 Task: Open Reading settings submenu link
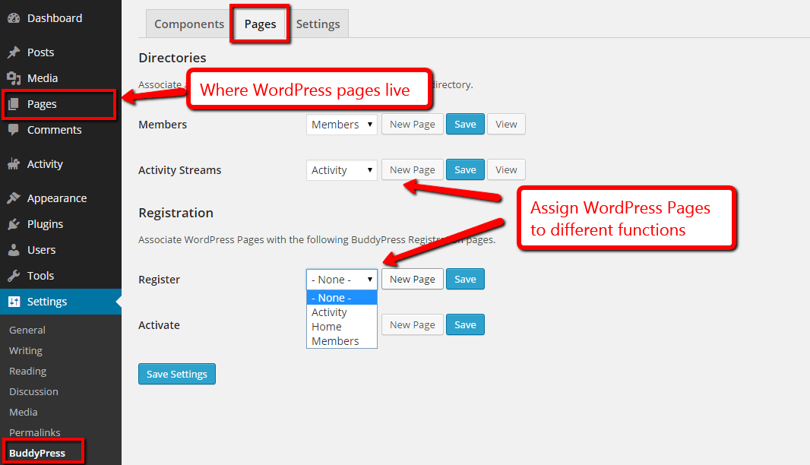click(28, 371)
